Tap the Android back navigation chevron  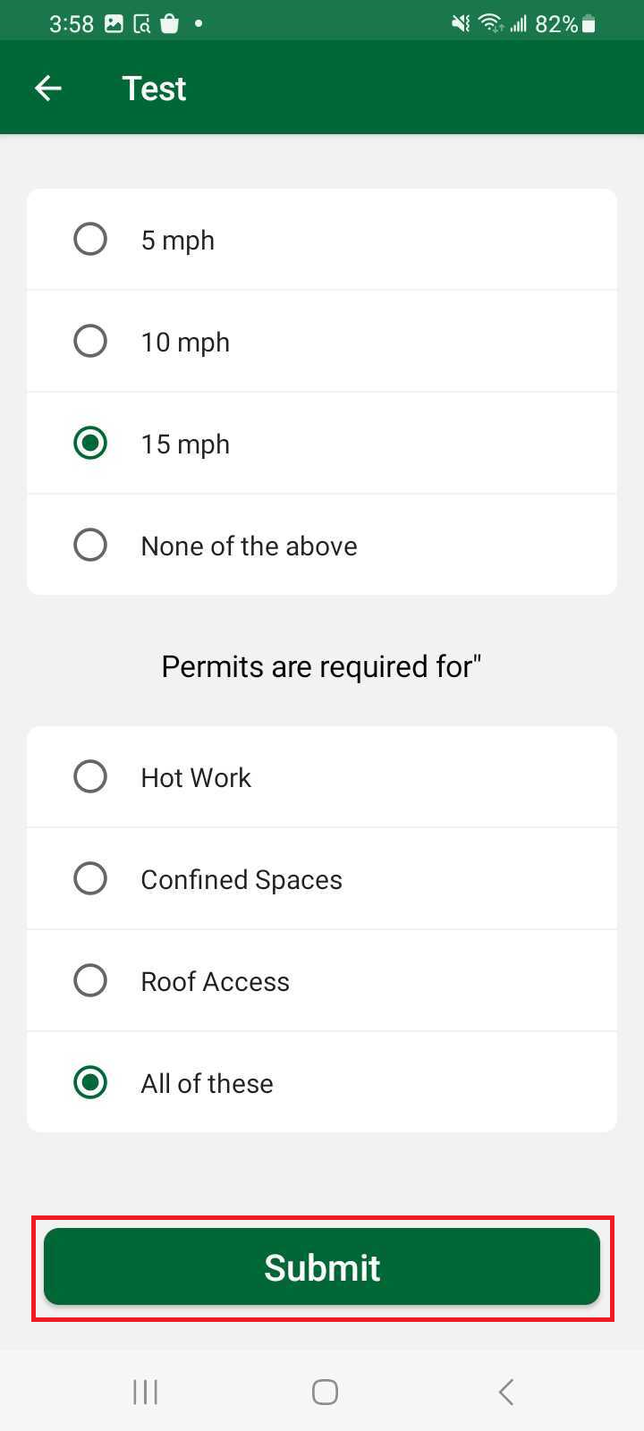506,1392
